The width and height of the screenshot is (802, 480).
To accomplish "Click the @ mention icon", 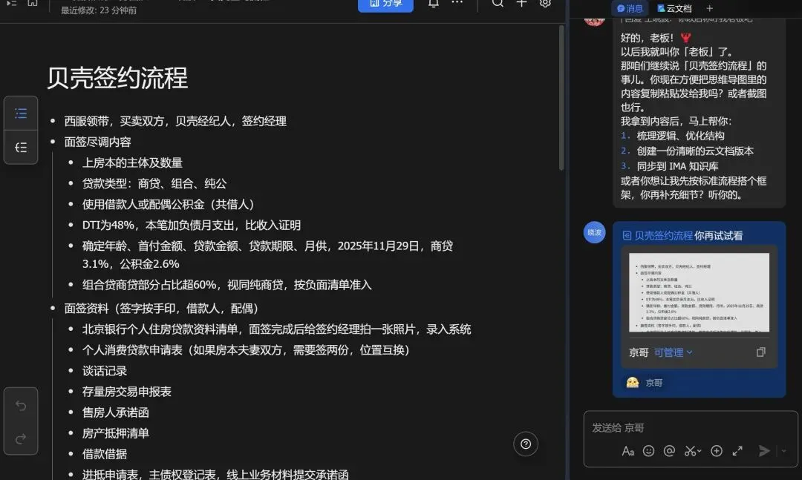I will click(669, 451).
